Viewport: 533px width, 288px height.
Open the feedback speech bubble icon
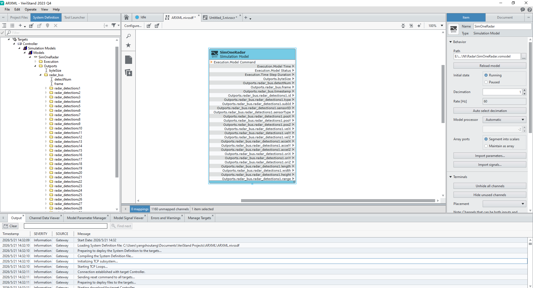523,9
